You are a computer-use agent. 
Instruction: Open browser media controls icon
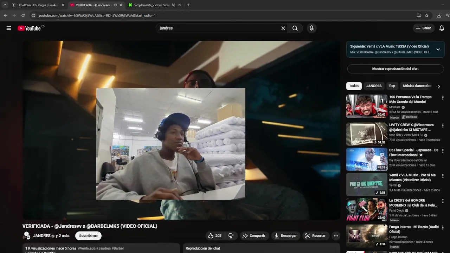(448, 15)
